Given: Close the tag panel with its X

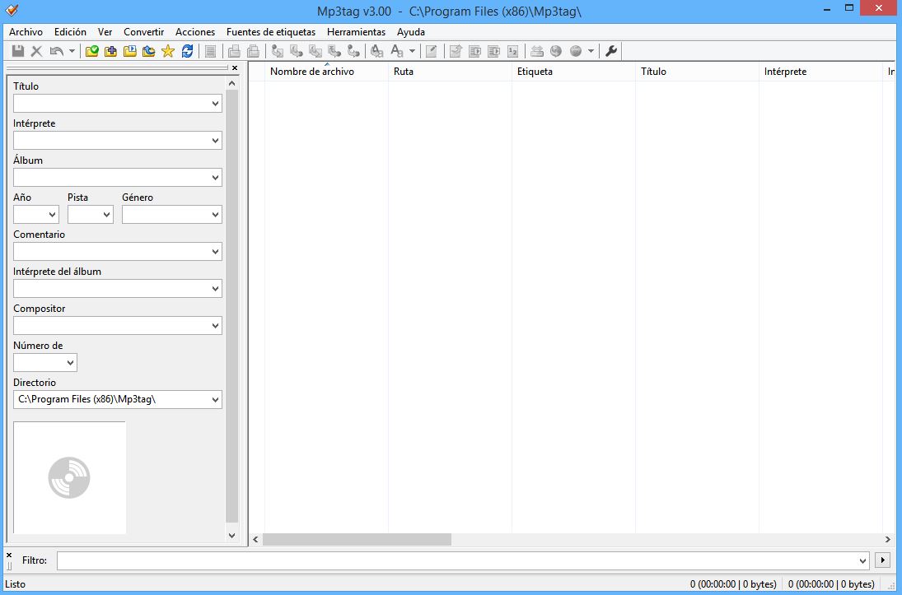Looking at the screenshot, I should 235,67.
